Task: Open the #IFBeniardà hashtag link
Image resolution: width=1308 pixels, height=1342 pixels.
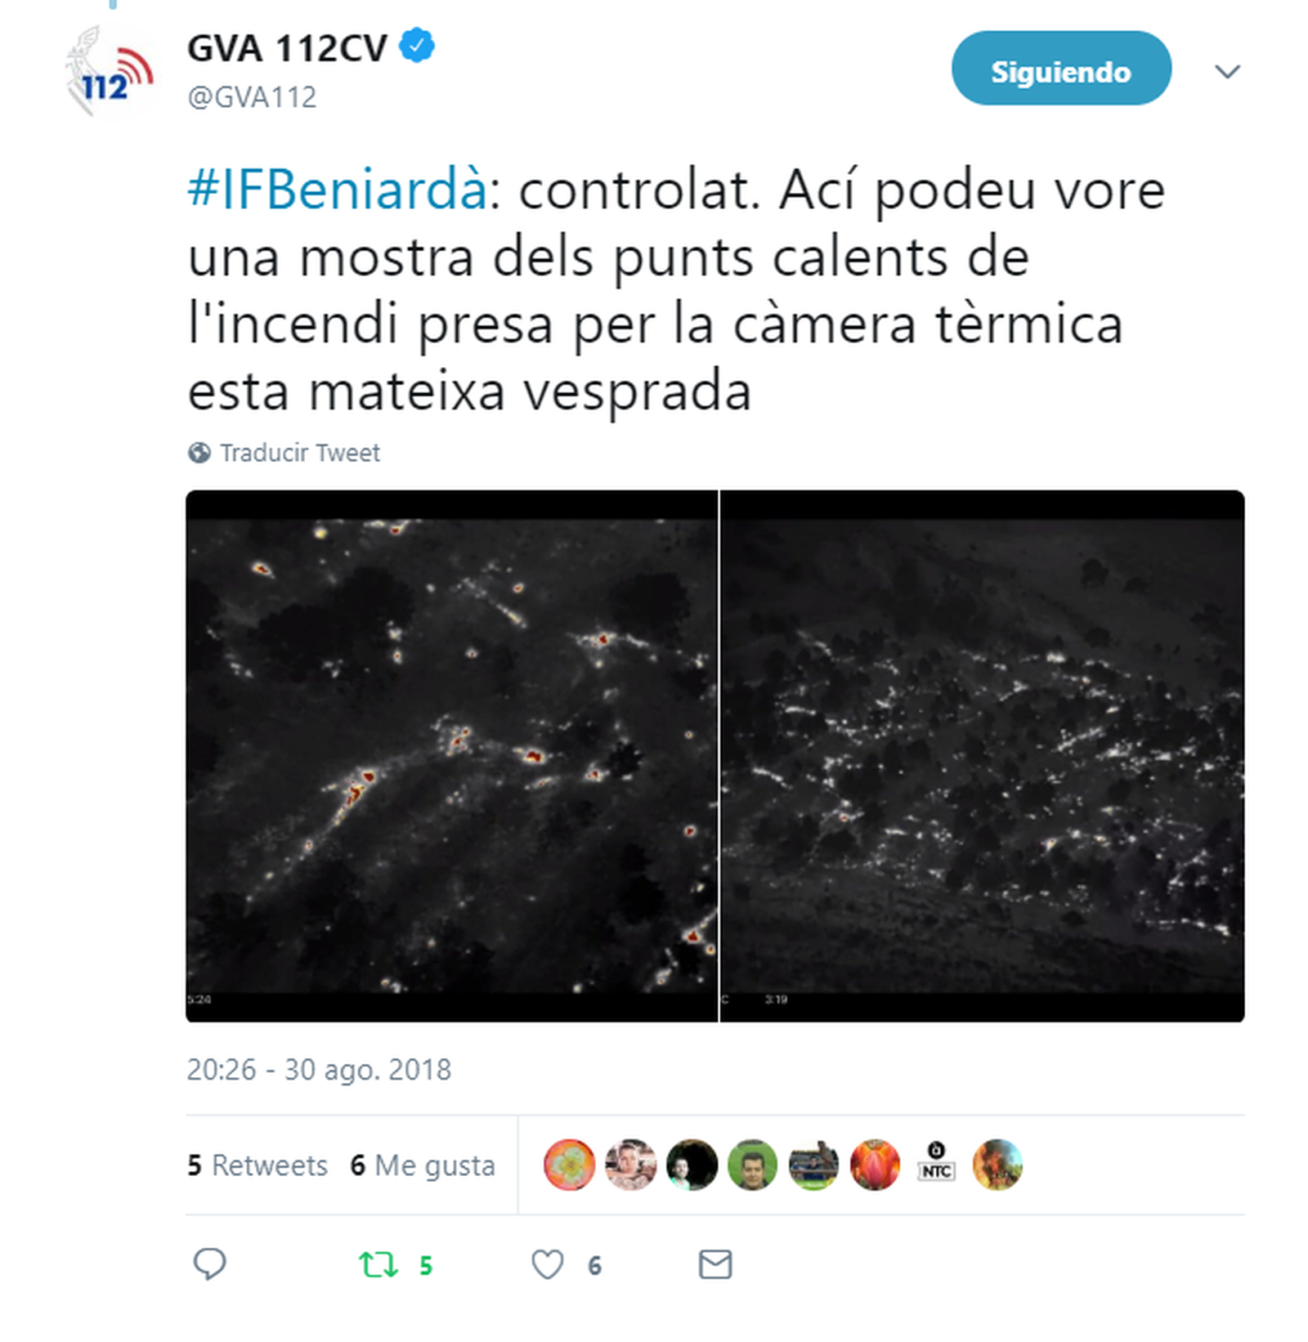Action: click(x=338, y=190)
